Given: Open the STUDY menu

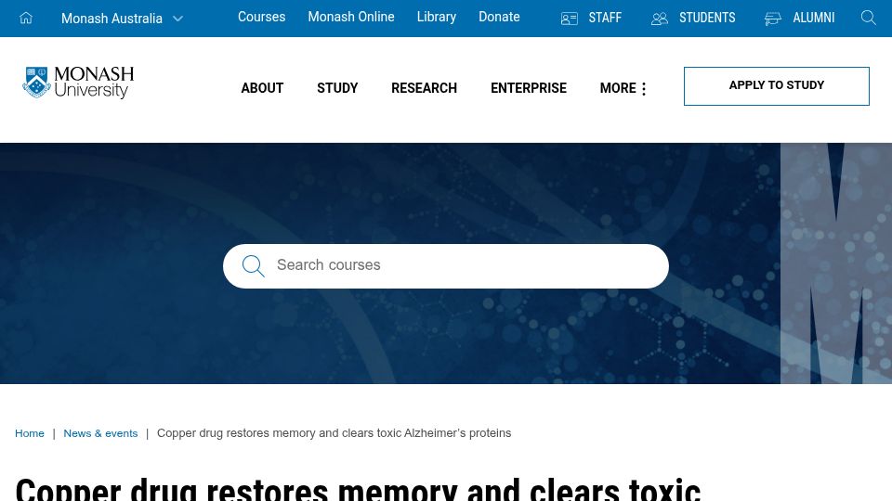Looking at the screenshot, I should coord(337,88).
